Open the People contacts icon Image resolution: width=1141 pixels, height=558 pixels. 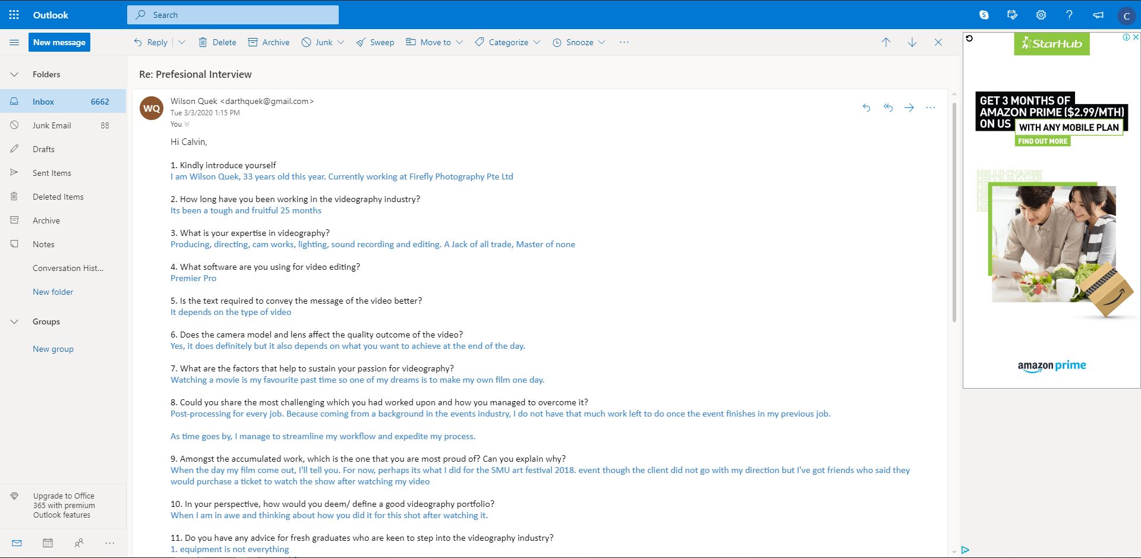click(x=78, y=543)
